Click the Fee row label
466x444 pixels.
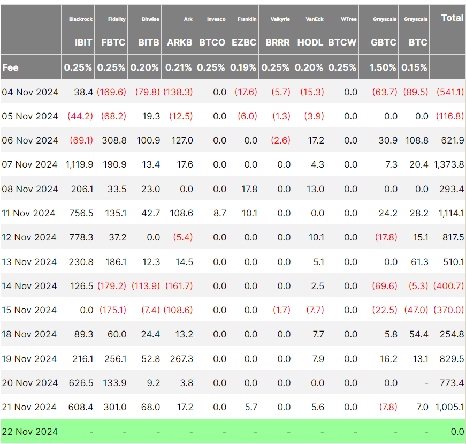coord(10,67)
